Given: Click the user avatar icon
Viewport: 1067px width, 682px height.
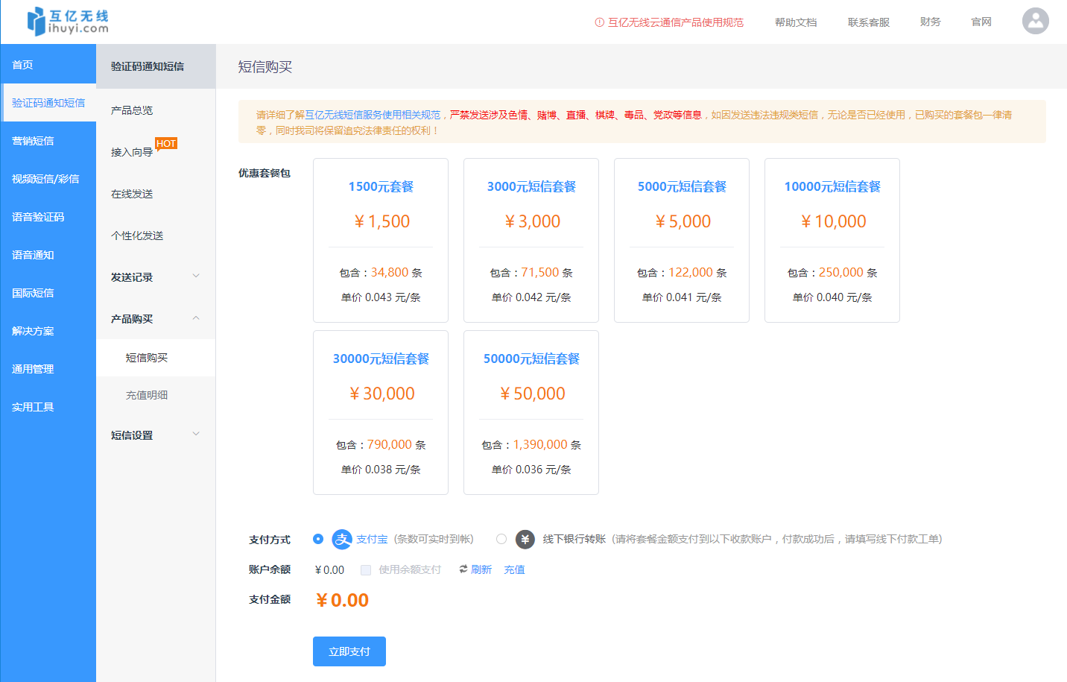Looking at the screenshot, I should (x=1035, y=22).
